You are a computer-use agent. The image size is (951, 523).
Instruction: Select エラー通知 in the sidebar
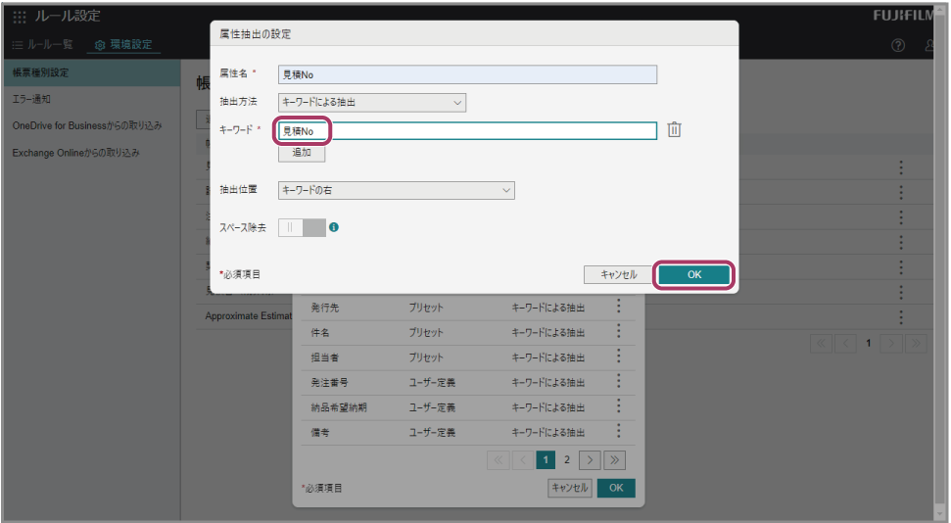tap(92, 99)
